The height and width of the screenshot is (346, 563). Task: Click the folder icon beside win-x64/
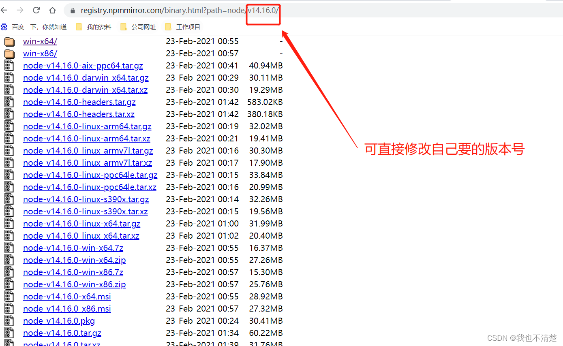click(9, 41)
